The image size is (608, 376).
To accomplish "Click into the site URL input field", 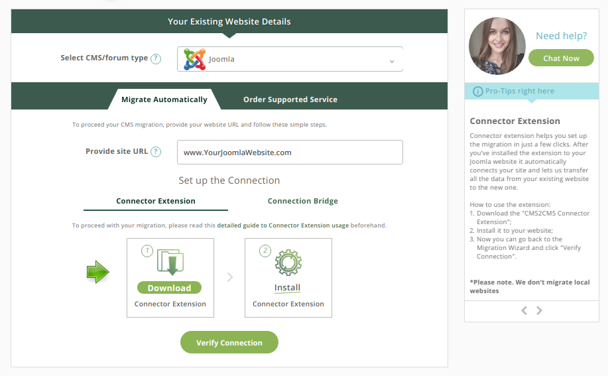I will 290,153.
